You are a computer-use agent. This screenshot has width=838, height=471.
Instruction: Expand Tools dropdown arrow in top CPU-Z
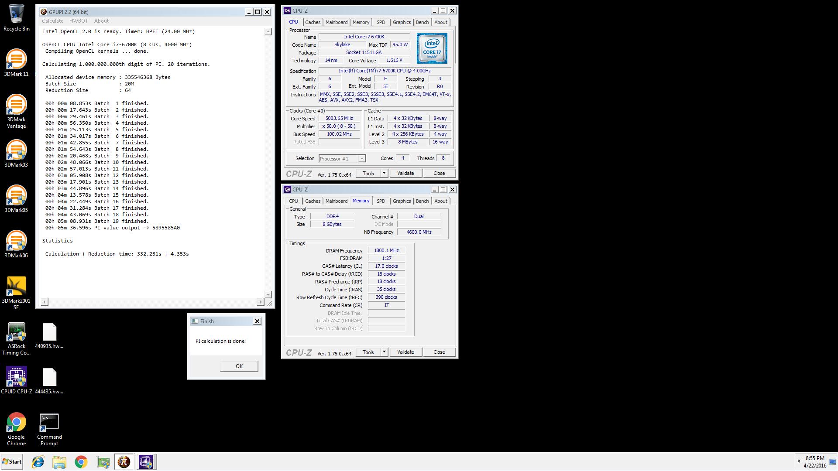[x=384, y=173]
